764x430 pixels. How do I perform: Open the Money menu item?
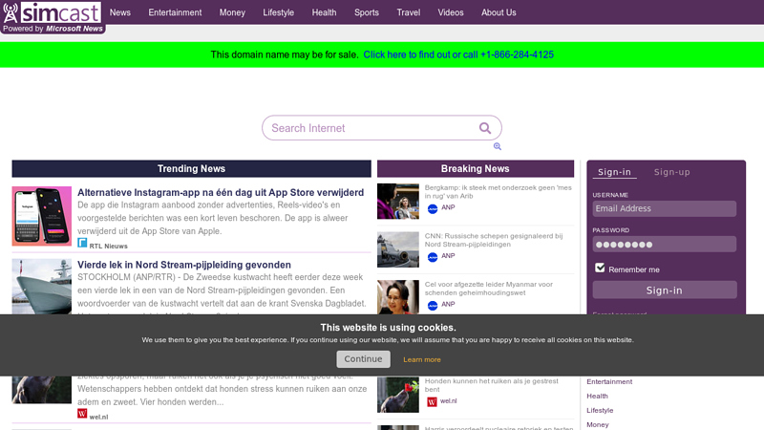pyautogui.click(x=232, y=12)
